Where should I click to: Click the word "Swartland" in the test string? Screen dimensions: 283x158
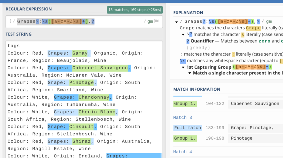pos(70,90)
